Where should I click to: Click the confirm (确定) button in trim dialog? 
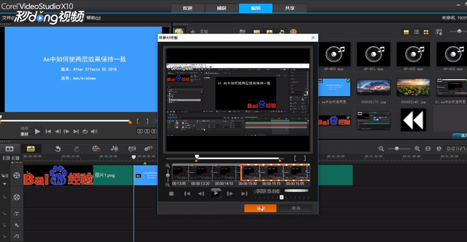coord(260,208)
